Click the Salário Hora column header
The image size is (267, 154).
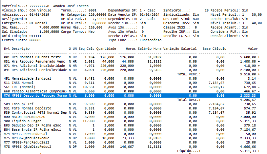150,49
